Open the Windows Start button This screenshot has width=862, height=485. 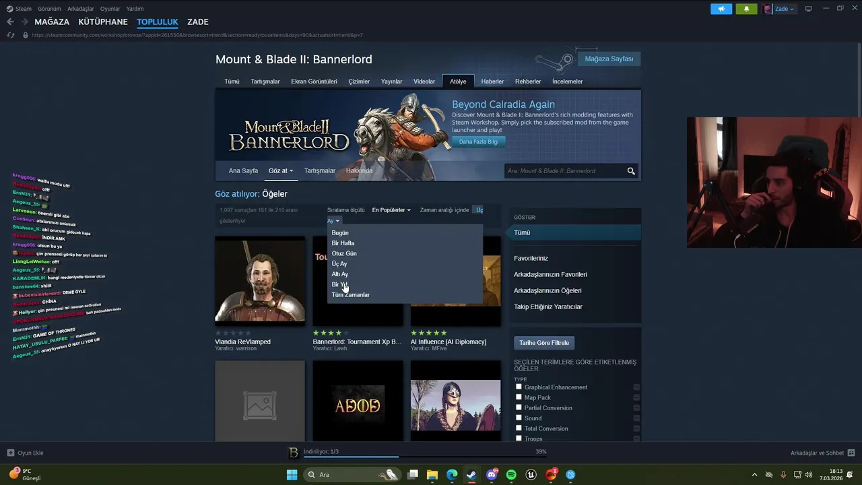[292, 475]
